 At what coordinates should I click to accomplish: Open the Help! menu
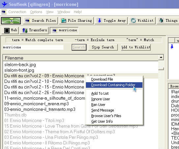tap(78, 12)
